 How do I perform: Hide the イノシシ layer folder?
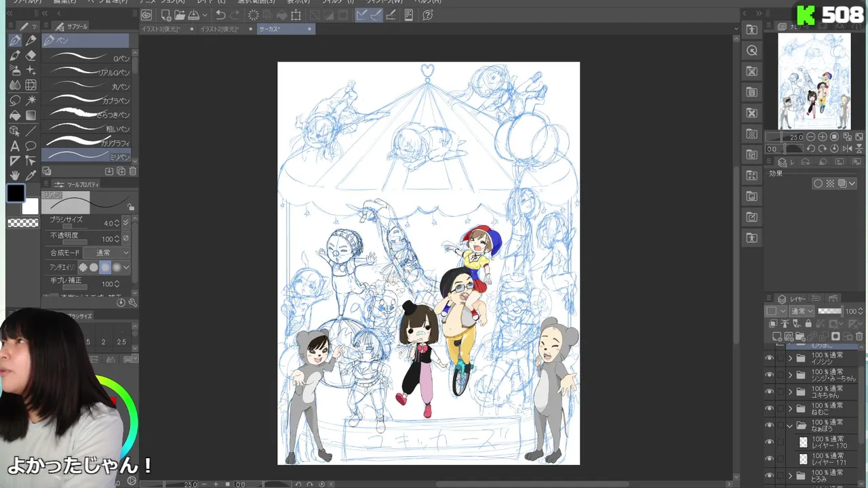(x=769, y=358)
